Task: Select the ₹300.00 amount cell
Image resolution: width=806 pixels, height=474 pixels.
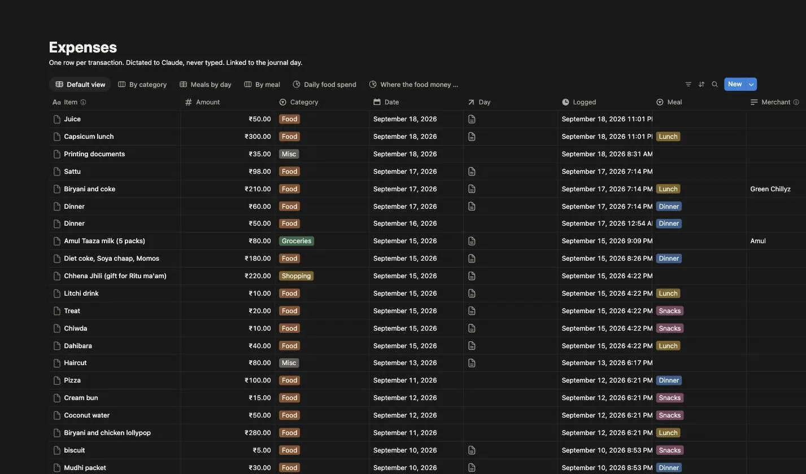Action: coord(228,137)
